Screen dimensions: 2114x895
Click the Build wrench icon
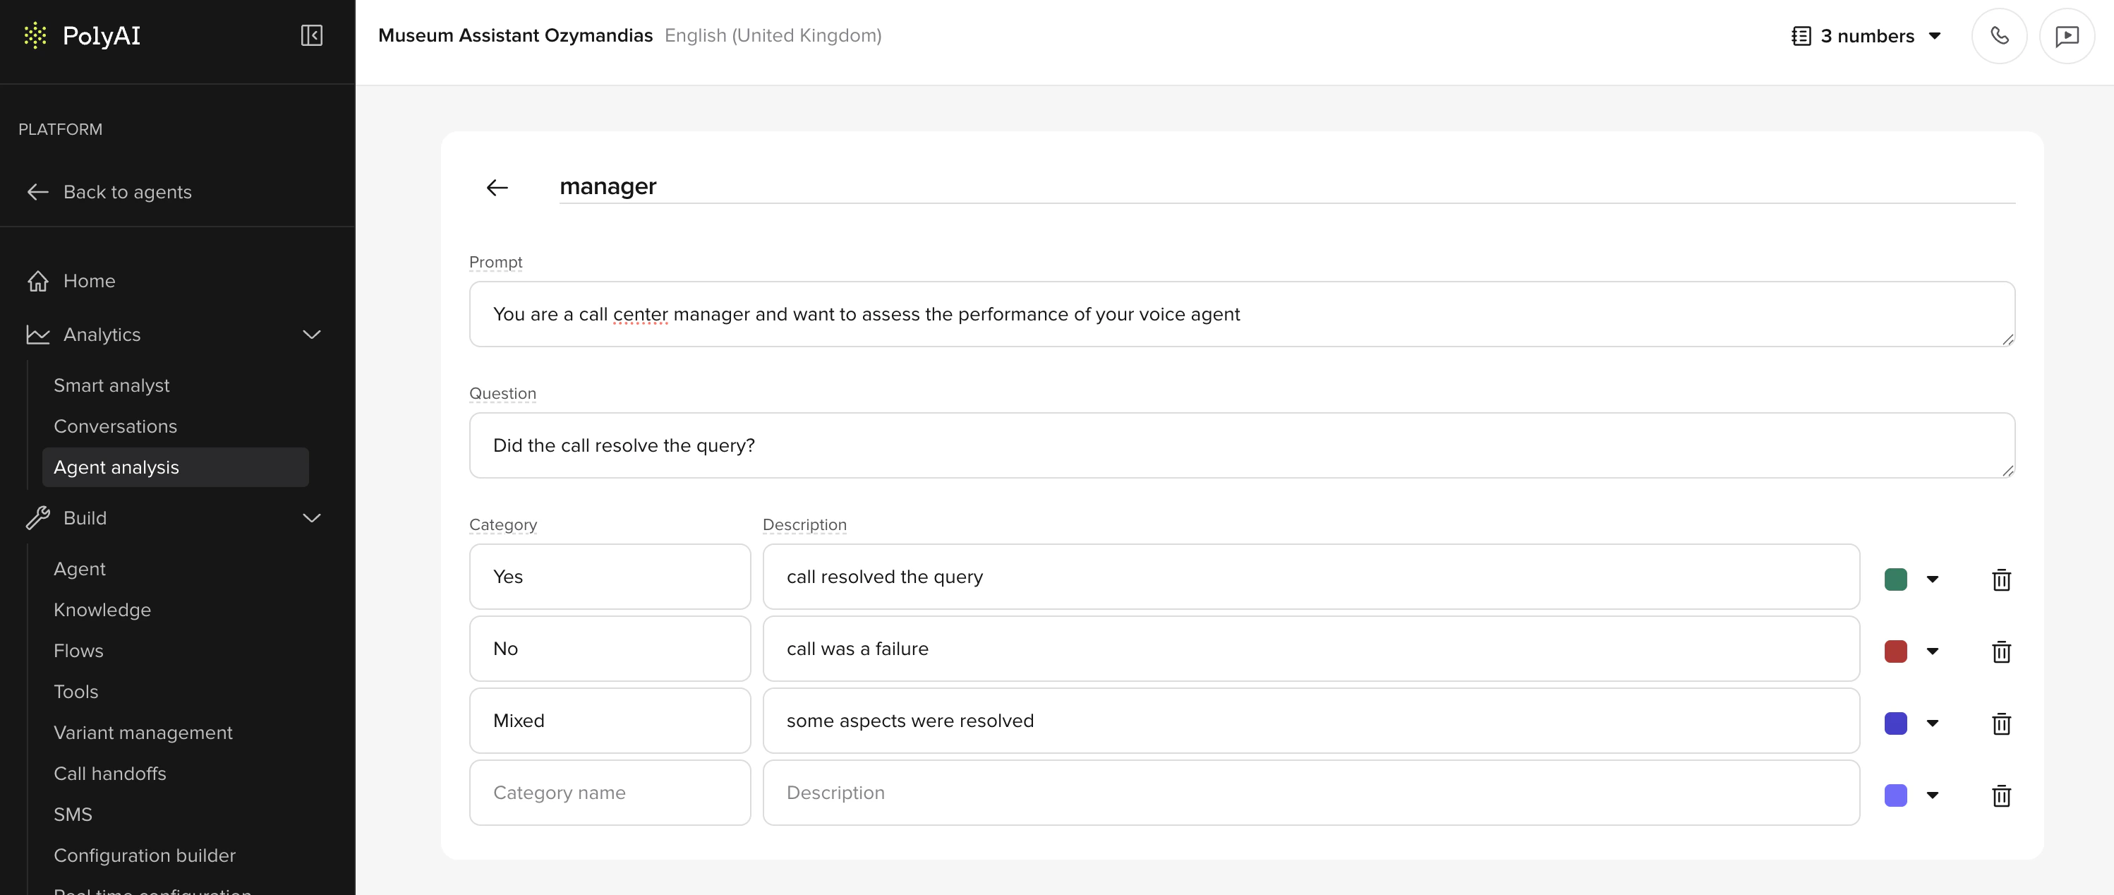click(38, 517)
